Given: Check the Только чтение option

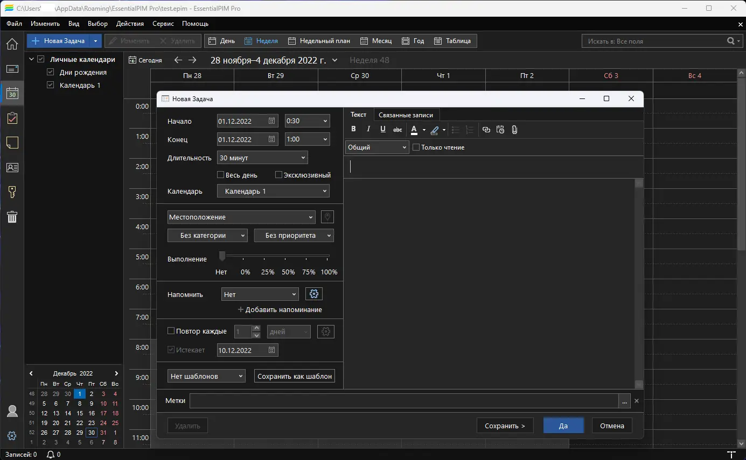Looking at the screenshot, I should [416, 147].
